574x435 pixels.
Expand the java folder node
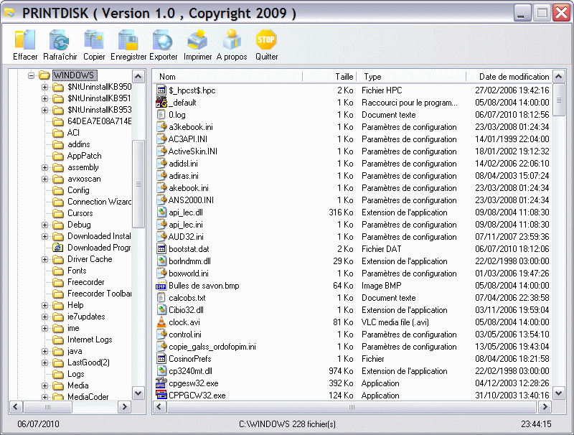click(44, 351)
